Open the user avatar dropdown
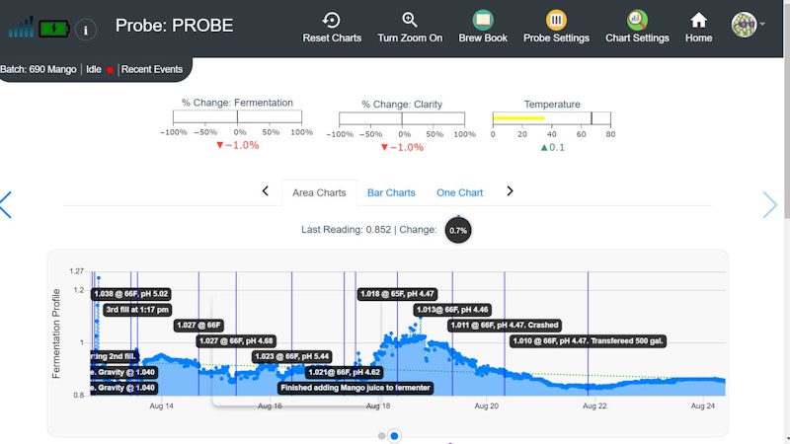790x444 pixels. click(x=749, y=25)
